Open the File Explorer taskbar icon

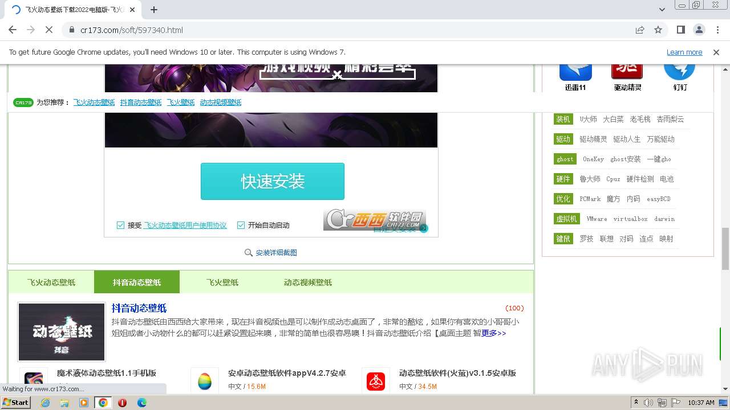(x=64, y=403)
